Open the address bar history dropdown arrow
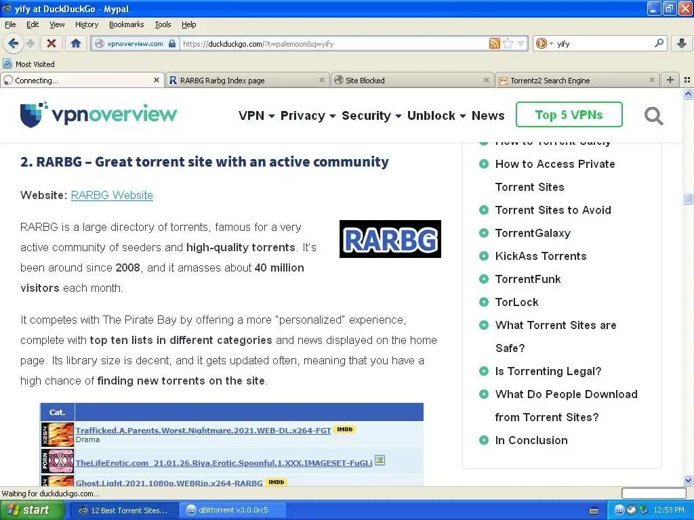694x520 pixels. [520, 43]
